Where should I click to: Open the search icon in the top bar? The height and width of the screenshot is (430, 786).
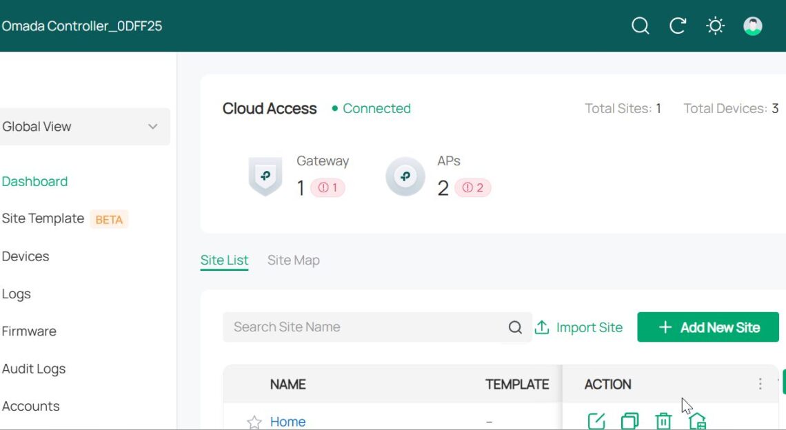coord(640,25)
